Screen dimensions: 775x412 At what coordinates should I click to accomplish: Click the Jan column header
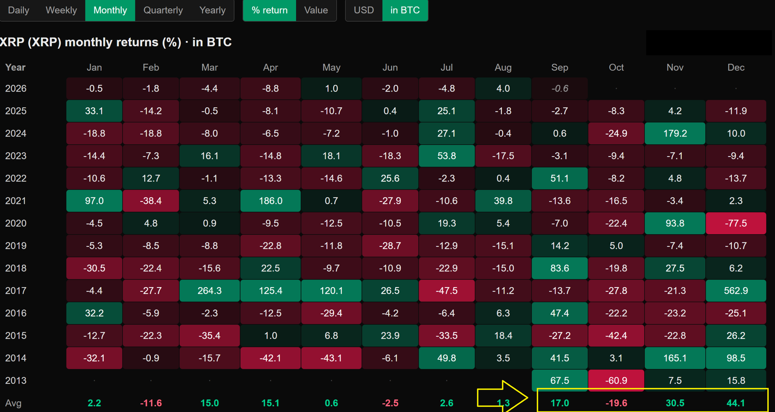point(94,67)
